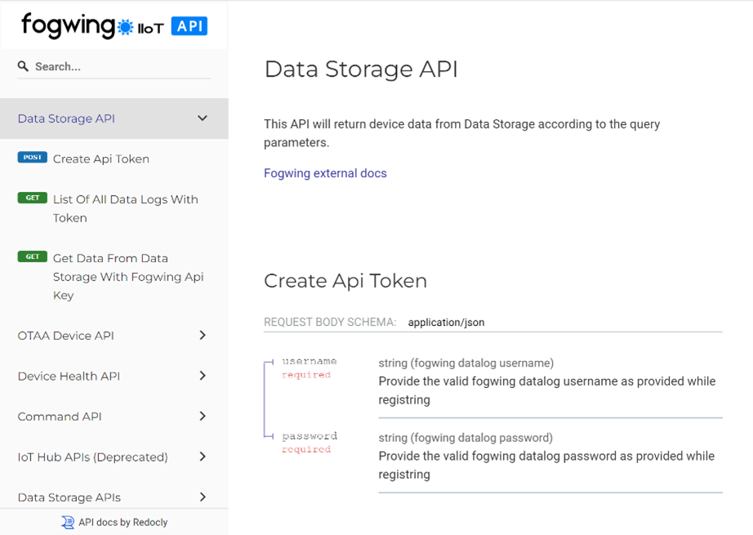Click REQUEST BODY SCHEMA label
Viewport: 753px width, 535px height.
[x=330, y=323]
